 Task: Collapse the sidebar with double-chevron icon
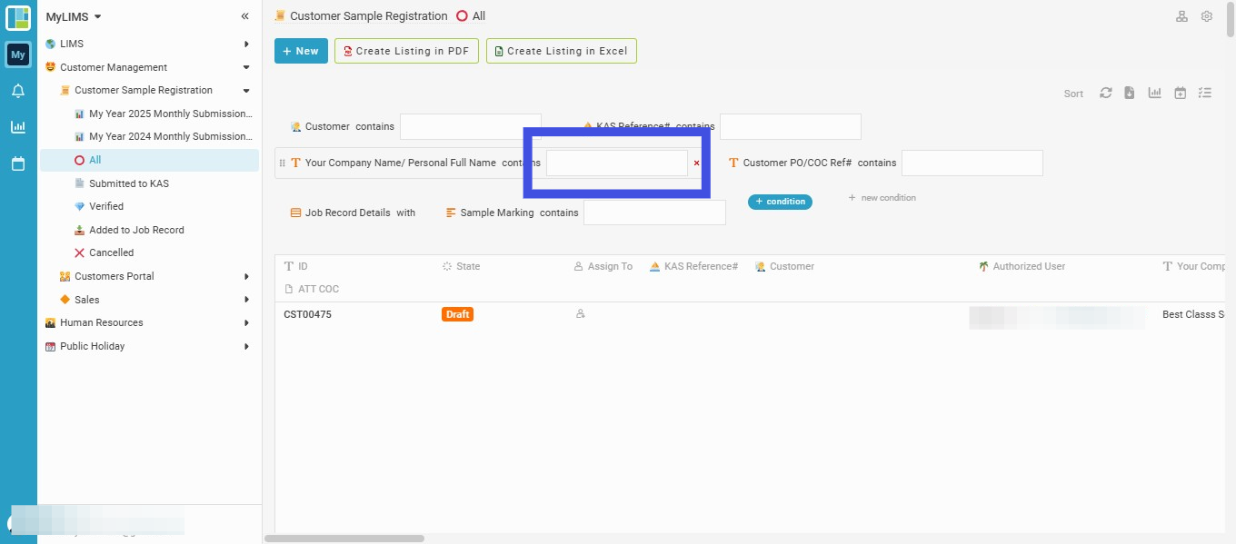[x=244, y=16]
